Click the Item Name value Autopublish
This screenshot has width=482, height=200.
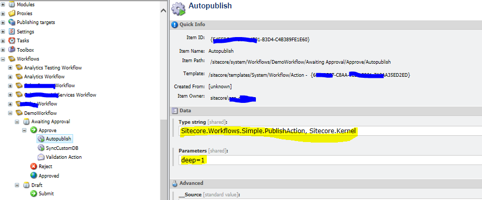click(x=221, y=51)
